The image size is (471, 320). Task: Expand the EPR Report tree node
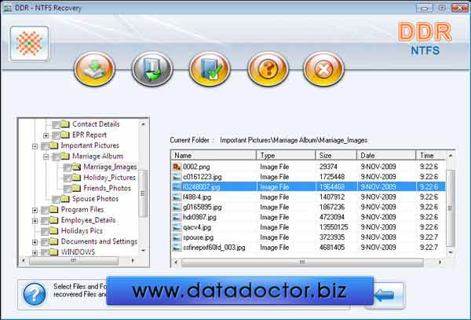click(x=46, y=135)
